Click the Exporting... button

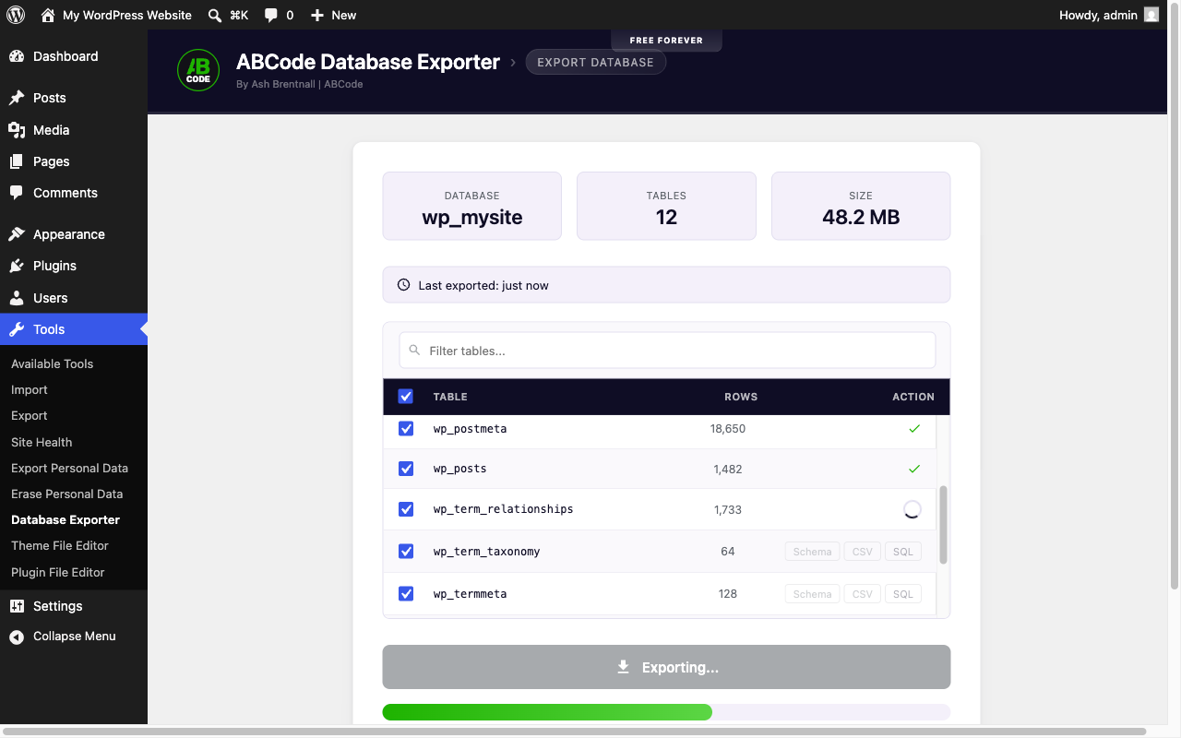[x=666, y=667]
